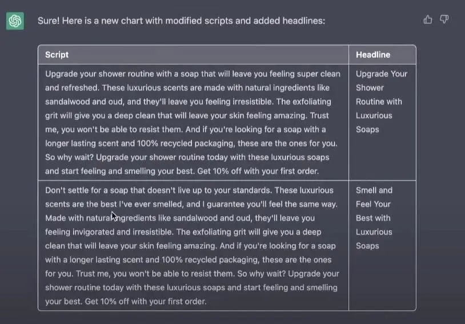Click the "Headline" column header
Image resolution: width=465 pixels, height=324 pixels.
point(373,55)
